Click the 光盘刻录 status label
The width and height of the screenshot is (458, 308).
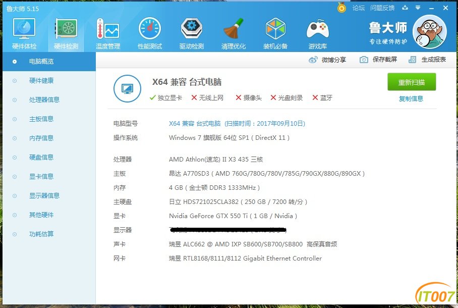(287, 97)
